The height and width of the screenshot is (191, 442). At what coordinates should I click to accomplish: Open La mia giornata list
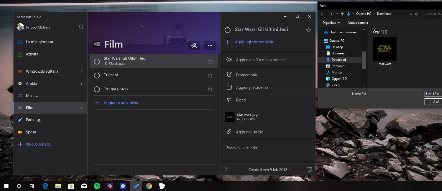[x=50, y=42]
